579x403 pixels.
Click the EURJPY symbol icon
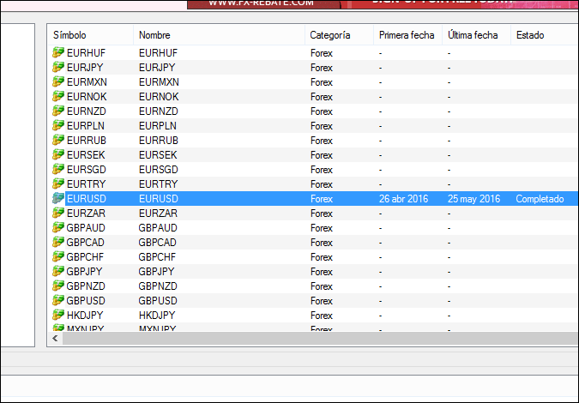[x=58, y=68]
